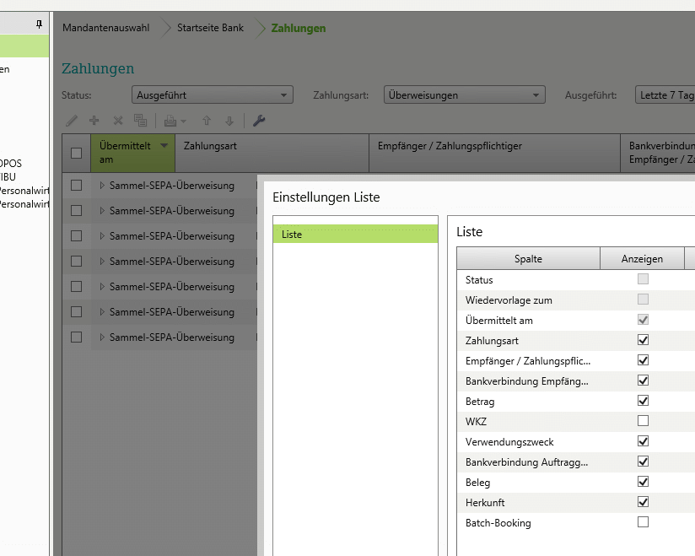This screenshot has height=556, width=695.
Task: Click the sort arrow in Übermittelt am header
Action: (164, 145)
